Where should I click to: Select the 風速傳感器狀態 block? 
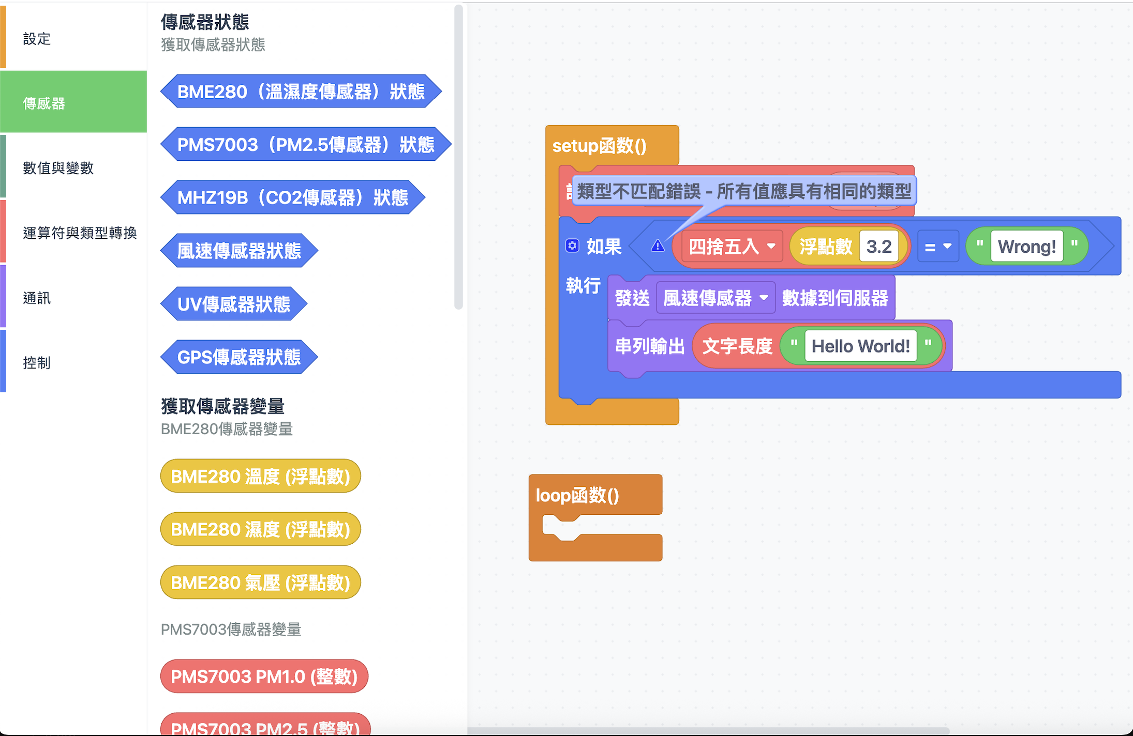[240, 250]
